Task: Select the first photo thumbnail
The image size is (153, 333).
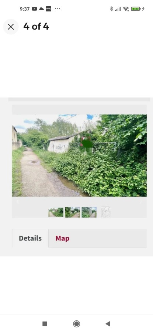Action: pos(56,212)
